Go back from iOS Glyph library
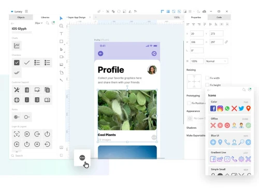Viewport: 259px width, 194px height. click(12, 23)
